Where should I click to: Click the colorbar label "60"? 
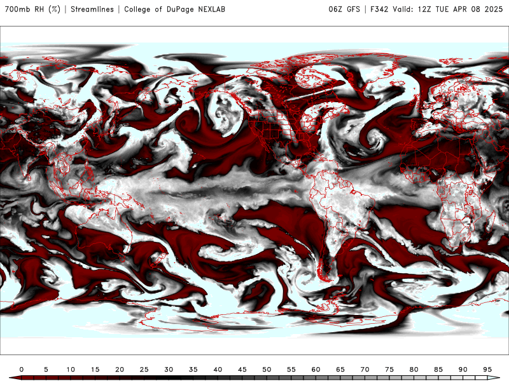tap(316, 370)
